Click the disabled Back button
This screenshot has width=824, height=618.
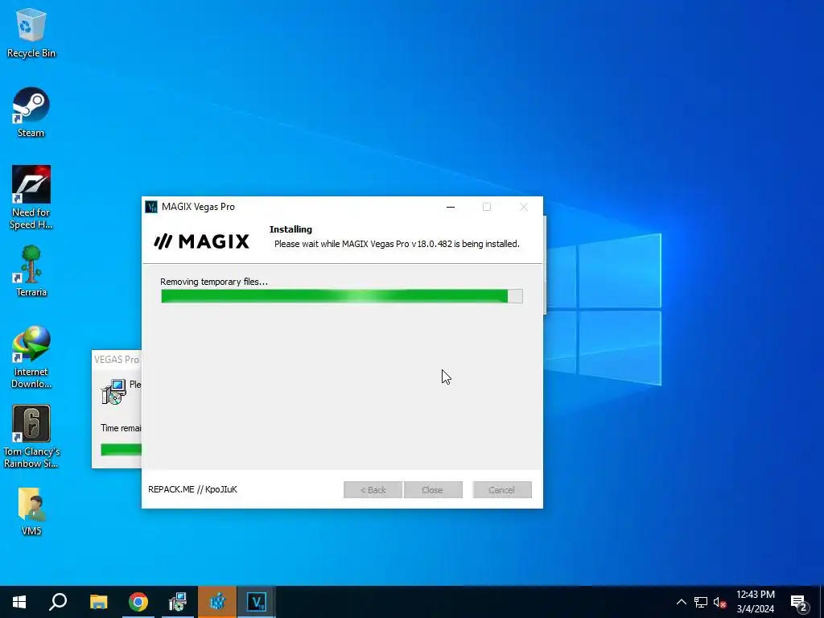pyautogui.click(x=373, y=490)
